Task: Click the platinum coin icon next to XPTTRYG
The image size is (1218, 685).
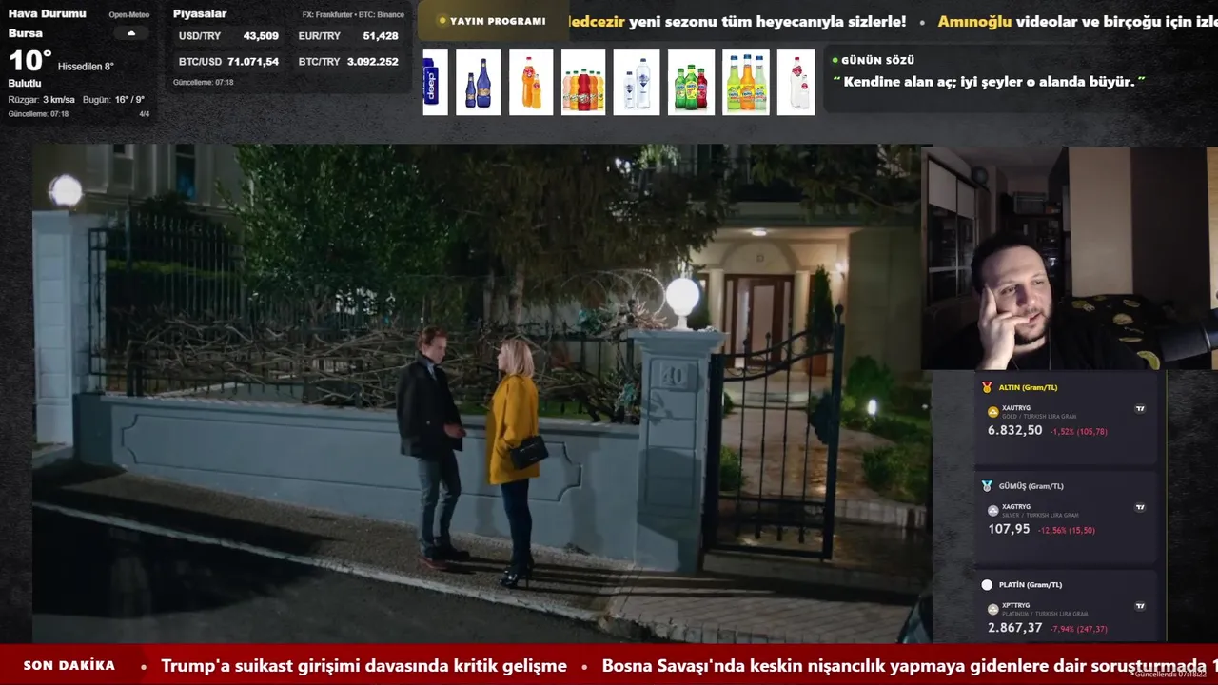Action: (993, 609)
